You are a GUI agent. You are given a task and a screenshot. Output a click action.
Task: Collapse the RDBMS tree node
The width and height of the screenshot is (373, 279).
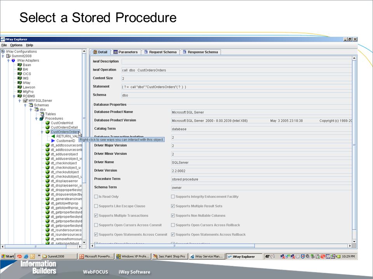14,96
